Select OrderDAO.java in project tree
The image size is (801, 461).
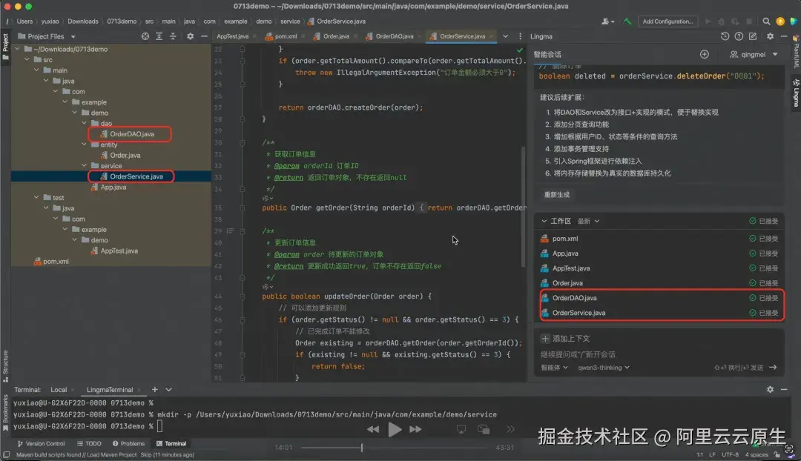click(x=132, y=134)
